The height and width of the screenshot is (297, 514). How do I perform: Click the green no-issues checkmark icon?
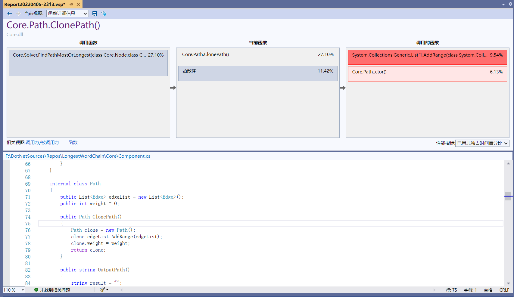[36, 290]
